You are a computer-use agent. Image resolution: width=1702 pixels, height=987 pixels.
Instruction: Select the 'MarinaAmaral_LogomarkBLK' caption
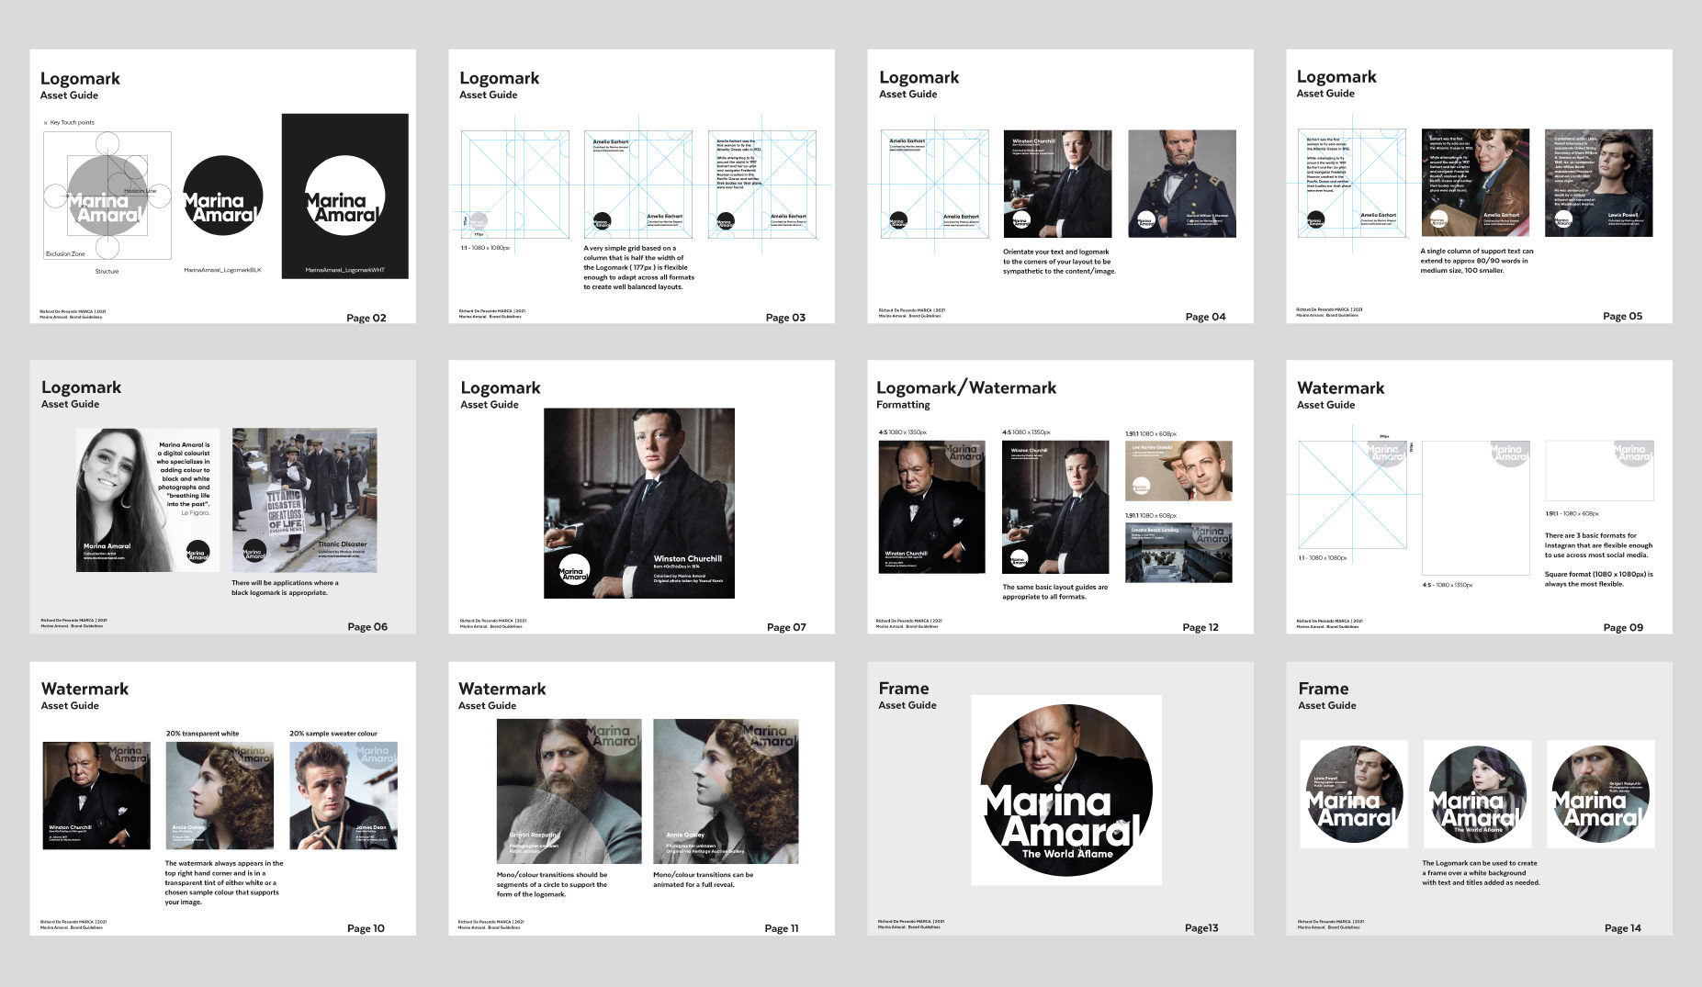click(222, 270)
